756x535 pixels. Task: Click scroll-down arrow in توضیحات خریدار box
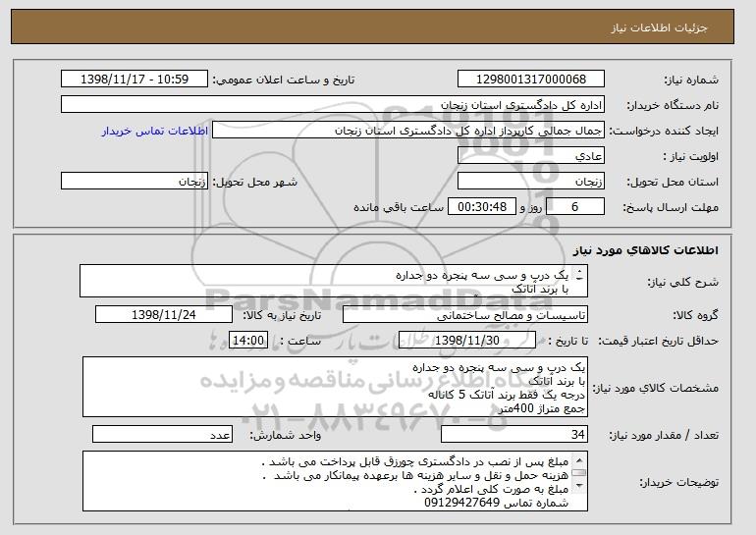pos(579,485)
